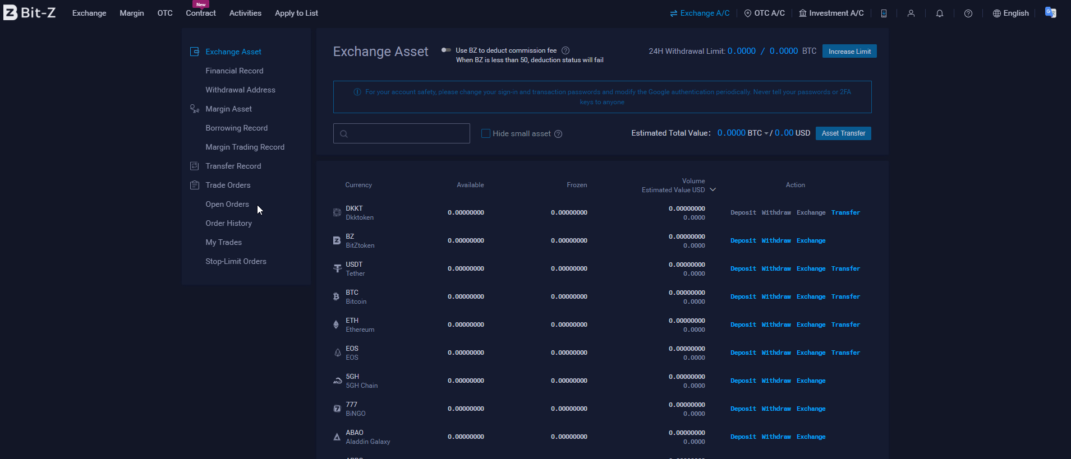The width and height of the screenshot is (1071, 459).
Task: Click Transfer for the USDT row
Action: pos(845,268)
